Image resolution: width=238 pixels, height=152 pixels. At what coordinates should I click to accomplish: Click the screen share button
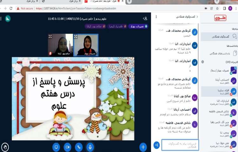click(56, 147)
